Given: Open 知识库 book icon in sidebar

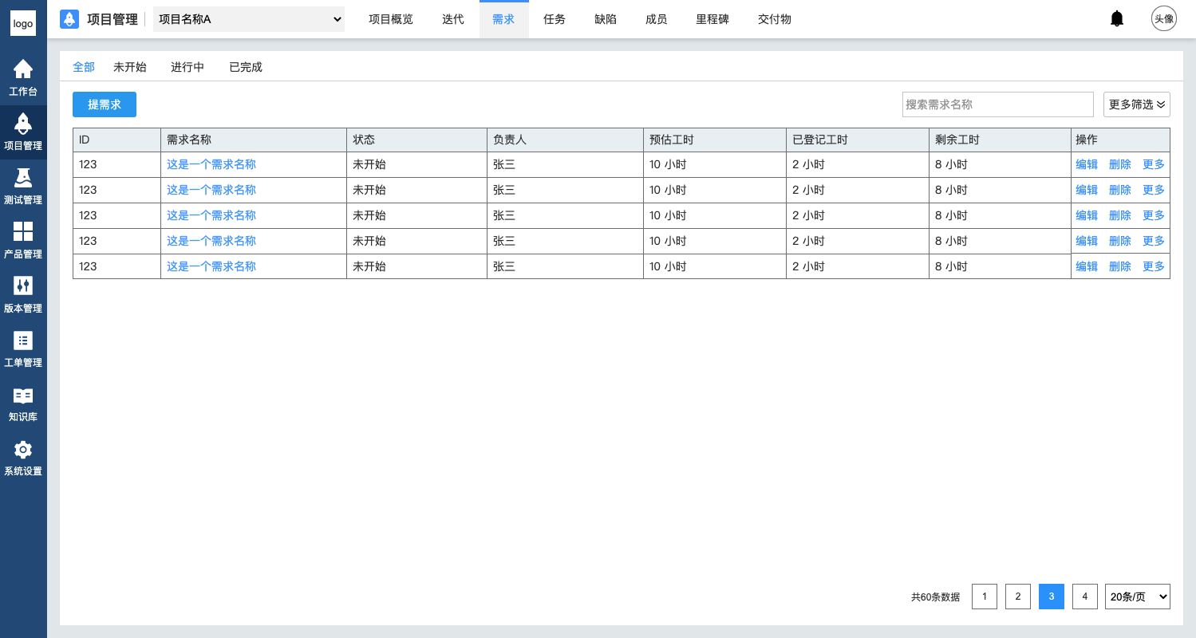Looking at the screenshot, I should coord(23,396).
